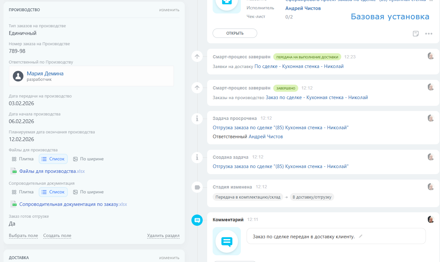The height and width of the screenshot is (262, 440).
Task: Click the date 12.02.2026
Action: [21, 139]
